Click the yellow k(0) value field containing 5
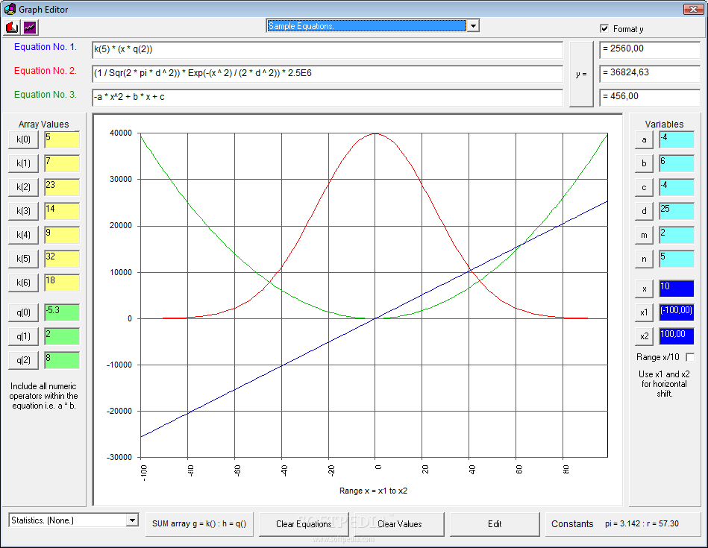This screenshot has height=548, width=708. [62, 139]
